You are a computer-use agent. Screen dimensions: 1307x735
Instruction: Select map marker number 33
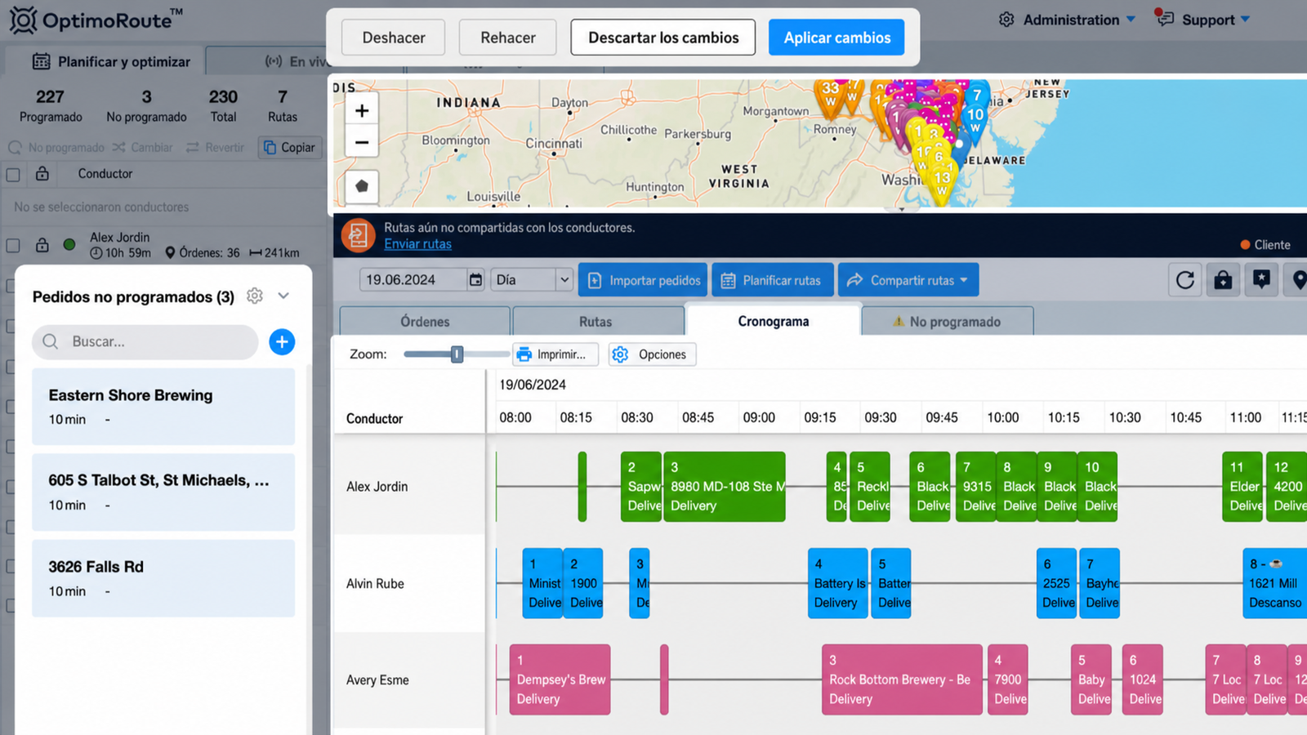pyautogui.click(x=831, y=92)
